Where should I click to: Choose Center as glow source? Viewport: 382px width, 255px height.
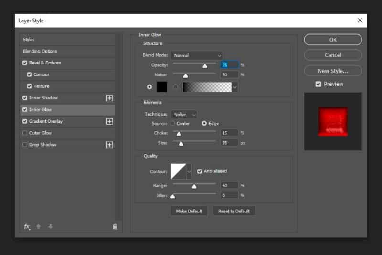pos(172,124)
